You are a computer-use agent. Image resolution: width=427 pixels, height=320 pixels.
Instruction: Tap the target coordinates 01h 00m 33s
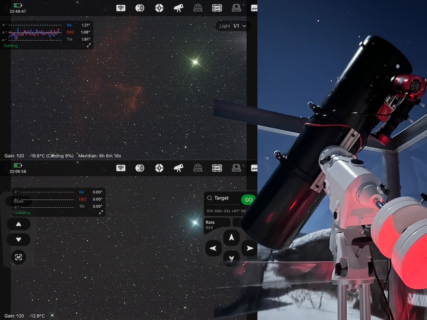[218, 211]
